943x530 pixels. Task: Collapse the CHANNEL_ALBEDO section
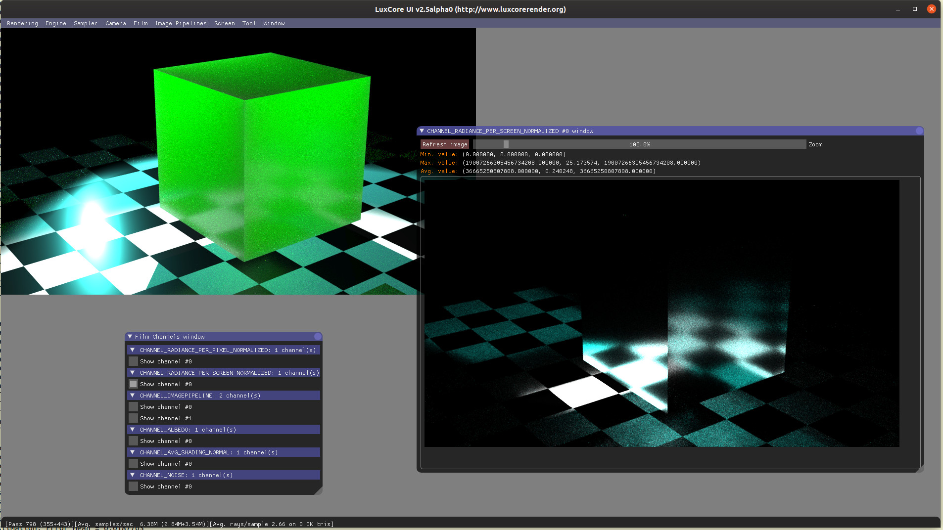coord(132,430)
